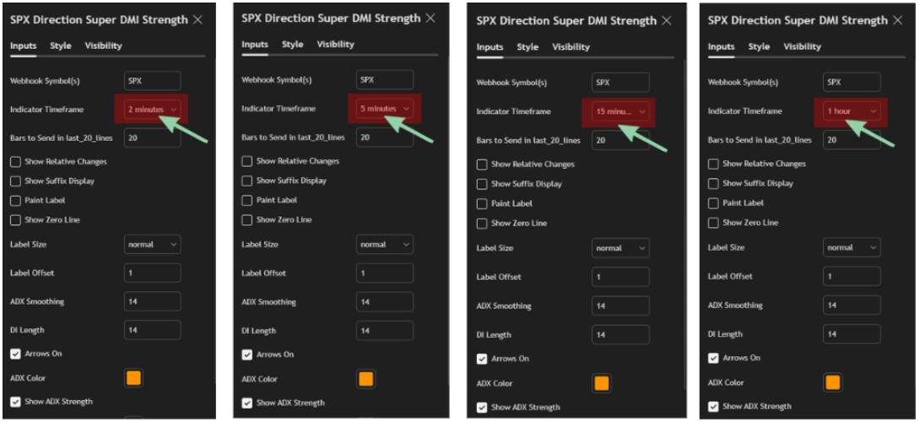Uncheck Show ADX Strength in the 2 minutes panel
This screenshot has height=422, width=920.
tap(16, 402)
